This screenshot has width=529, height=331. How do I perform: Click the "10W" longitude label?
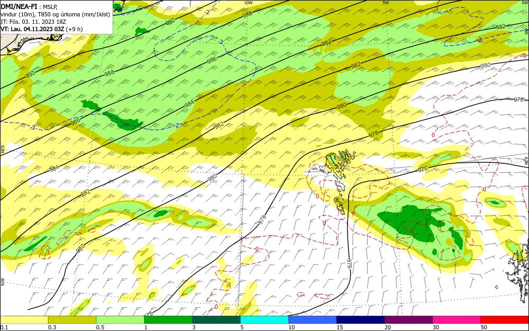pyautogui.click(x=248, y=3)
